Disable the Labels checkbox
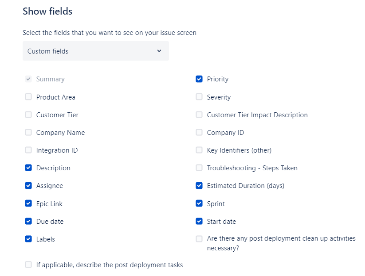Viewport: 365px width, 276px height. coord(28,239)
